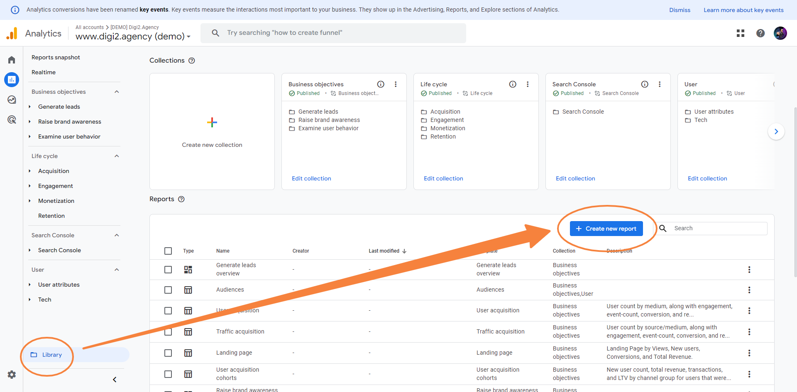Click the Collections help icon
Screen dimensions: 797x392
[x=192, y=61]
